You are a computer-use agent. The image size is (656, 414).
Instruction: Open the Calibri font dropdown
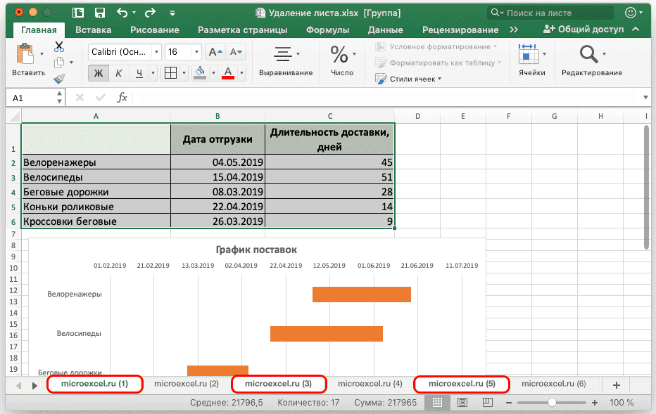[156, 51]
